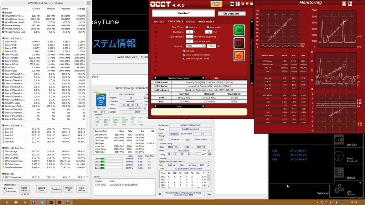Open the Live Update gears icon
Viewport: 365px width, 205px height.
click(x=339, y=189)
